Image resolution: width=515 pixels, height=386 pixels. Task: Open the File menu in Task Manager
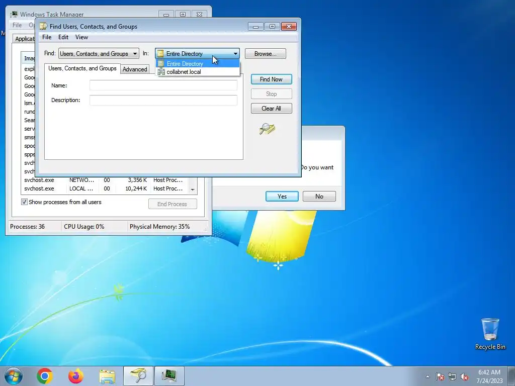coord(17,25)
